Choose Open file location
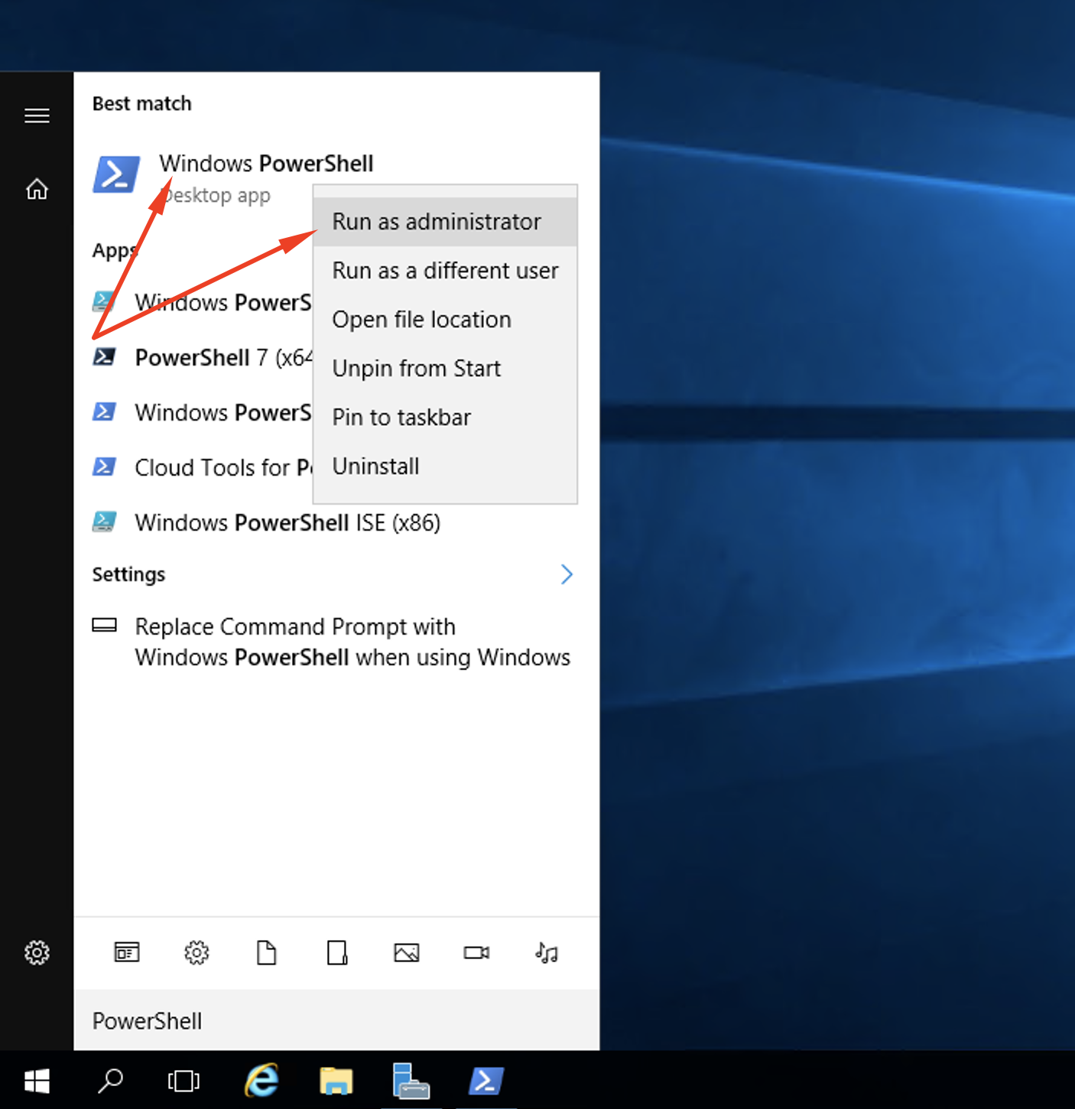1075x1109 pixels. (421, 319)
